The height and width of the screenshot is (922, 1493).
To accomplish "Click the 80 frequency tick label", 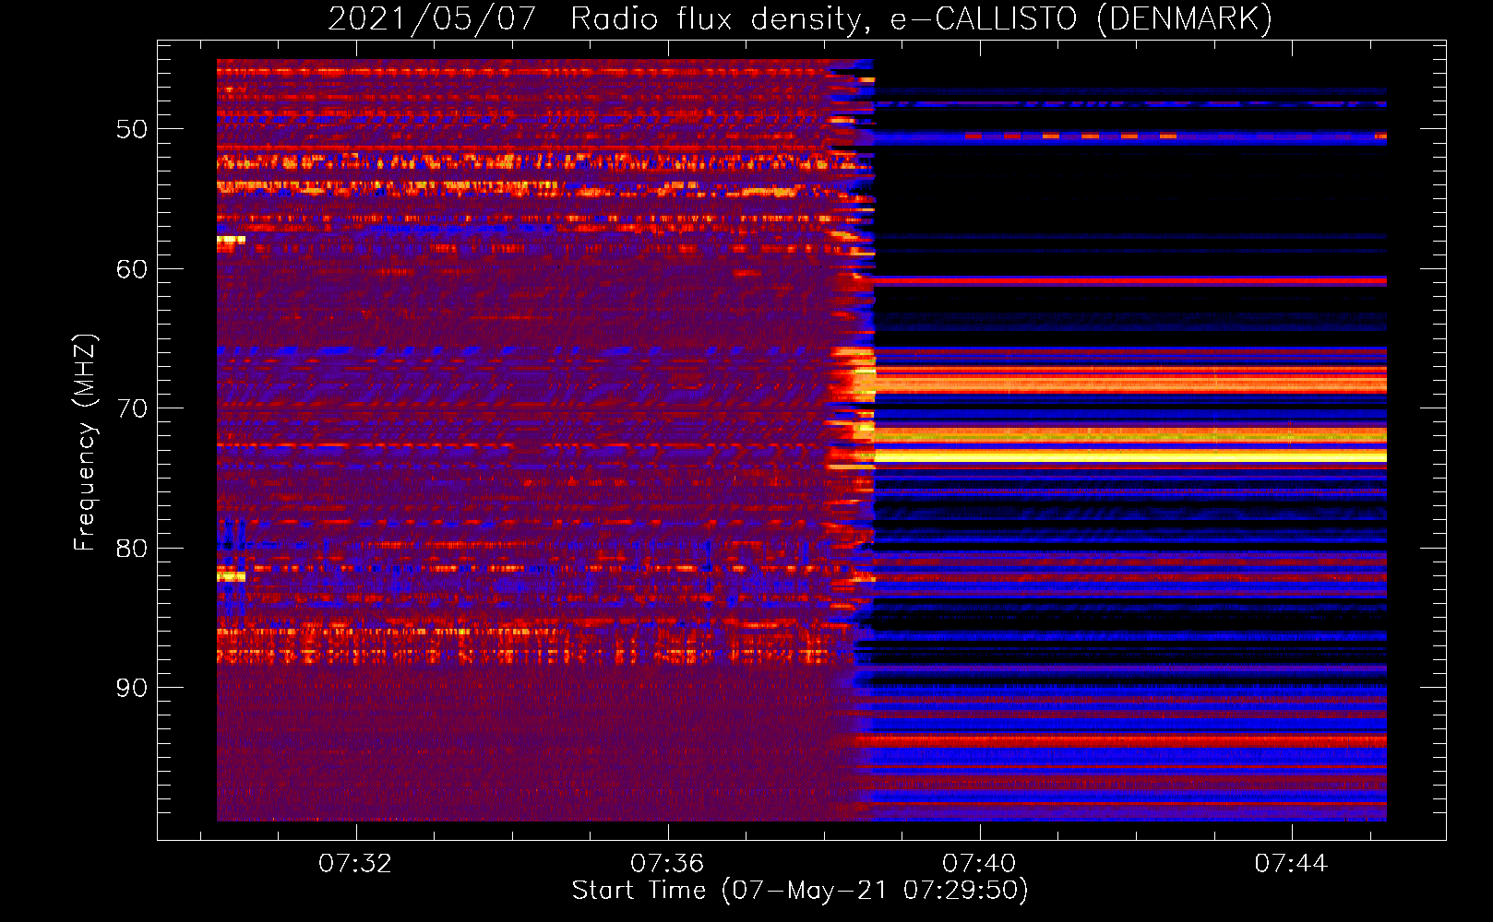I will (x=132, y=549).
